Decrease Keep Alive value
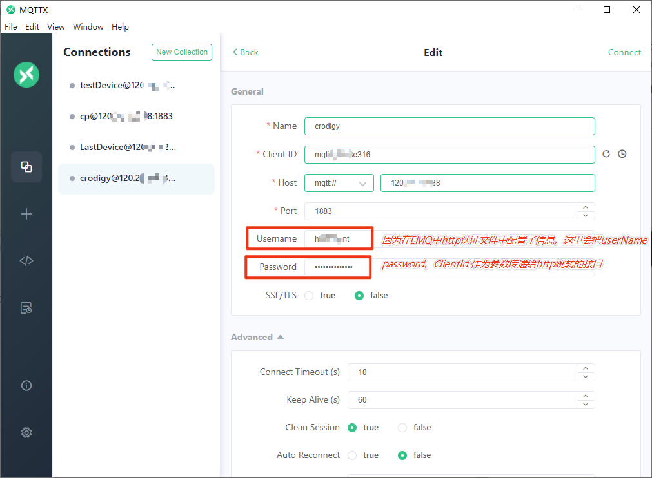This screenshot has height=478, width=652. 586,405
